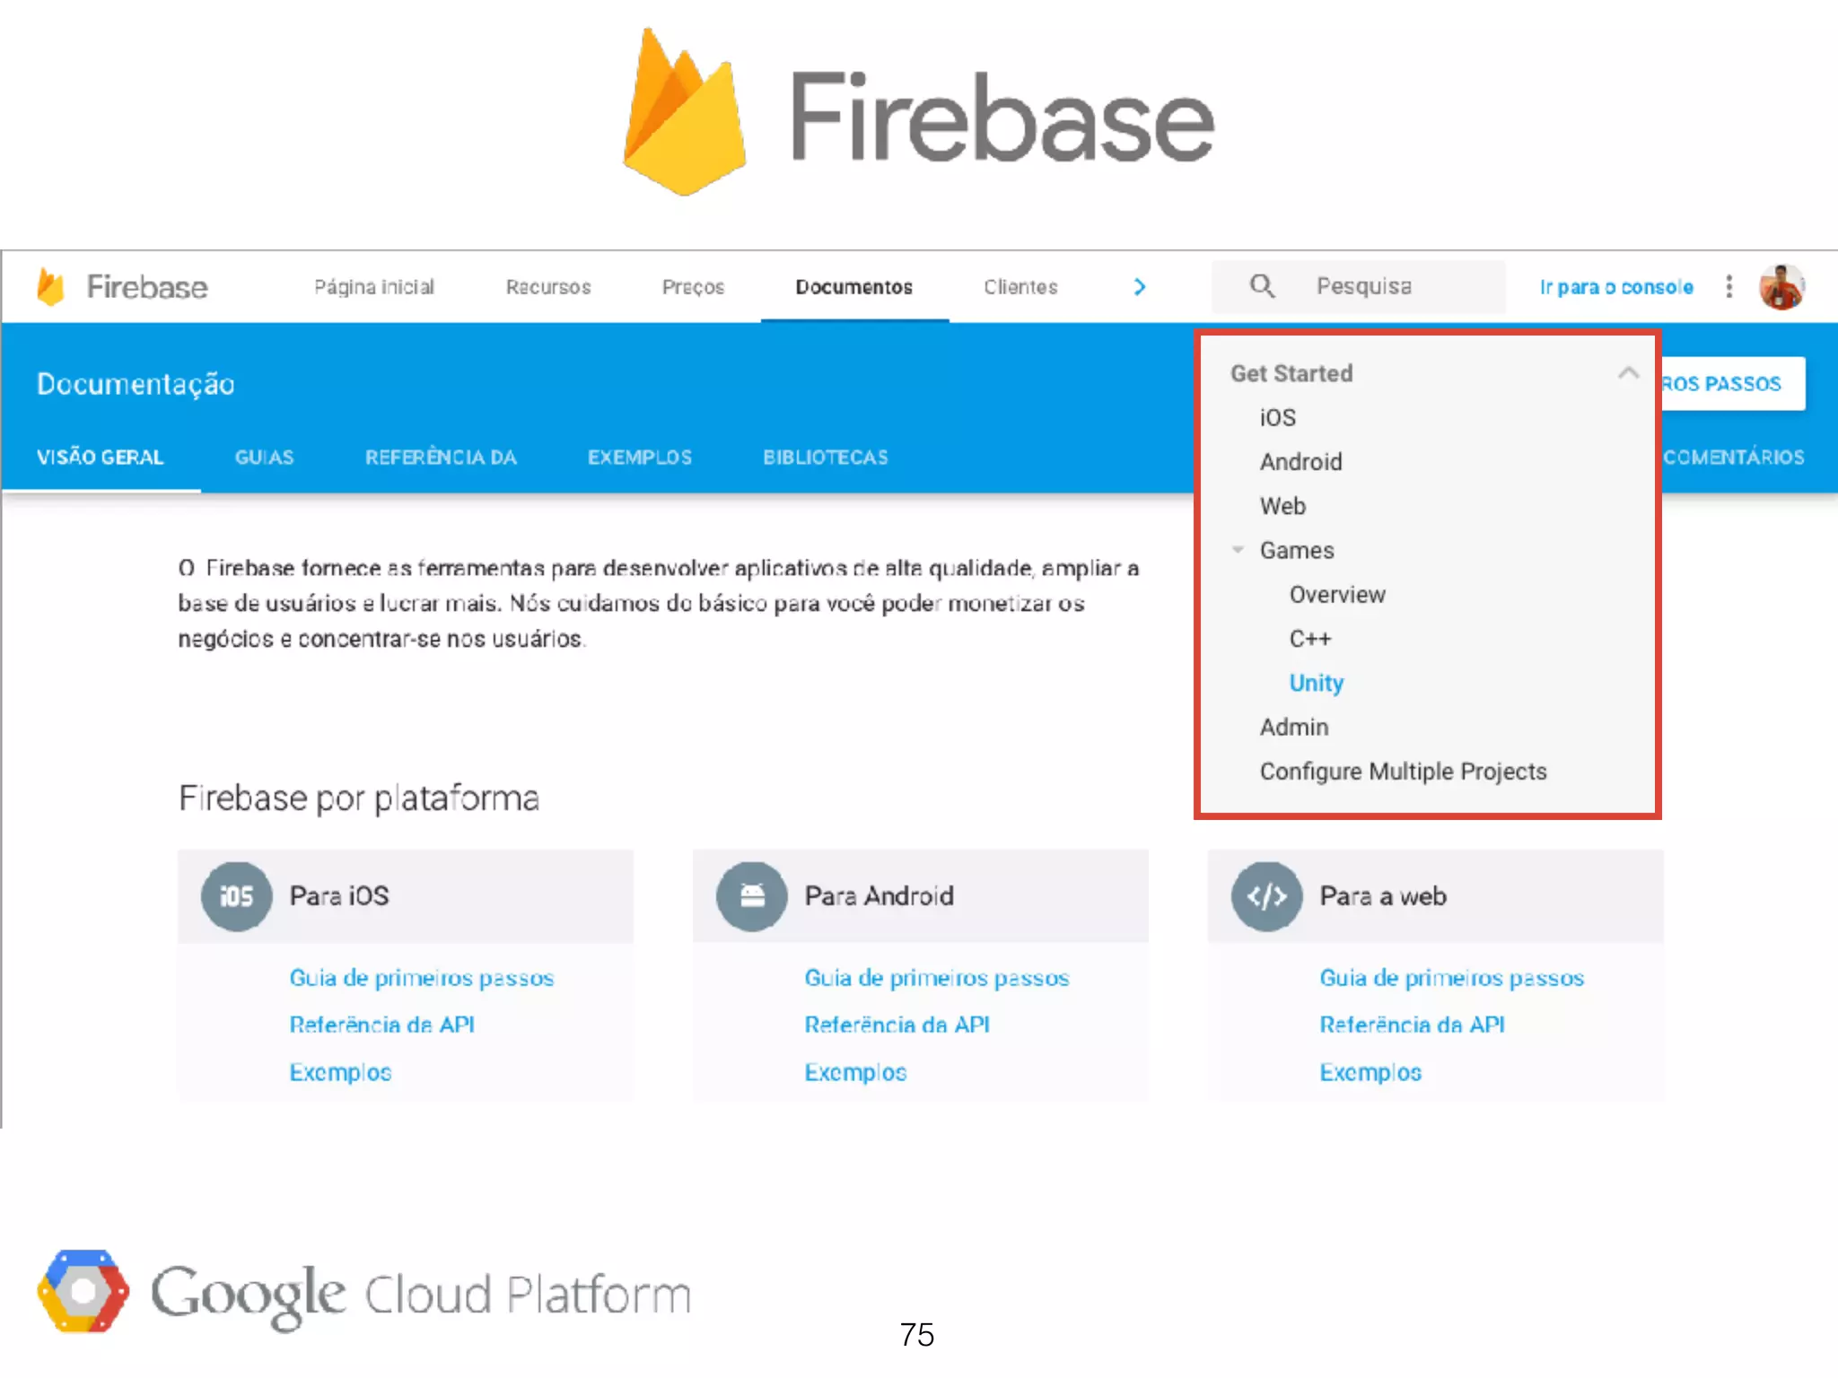Open Guia de primeiros passos for Android
The width and height of the screenshot is (1838, 1378).
pyautogui.click(x=936, y=978)
